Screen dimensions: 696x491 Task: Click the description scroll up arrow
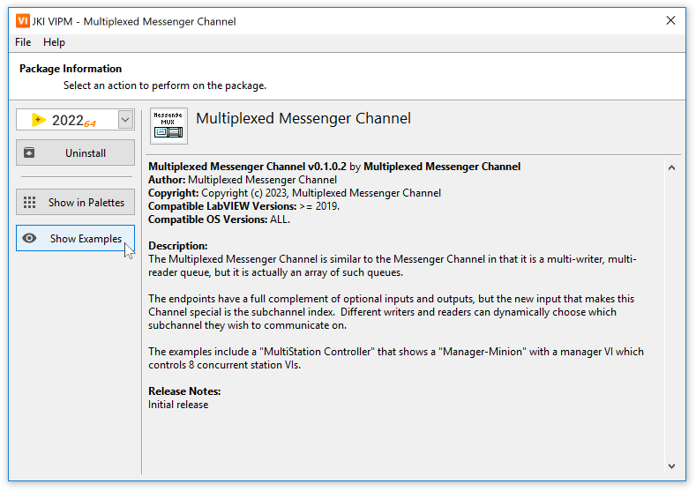click(x=671, y=167)
